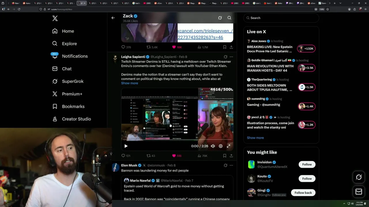The width and height of the screenshot is (369, 207).
Task: Click the X logo in sidebar
Action: tap(55, 18)
